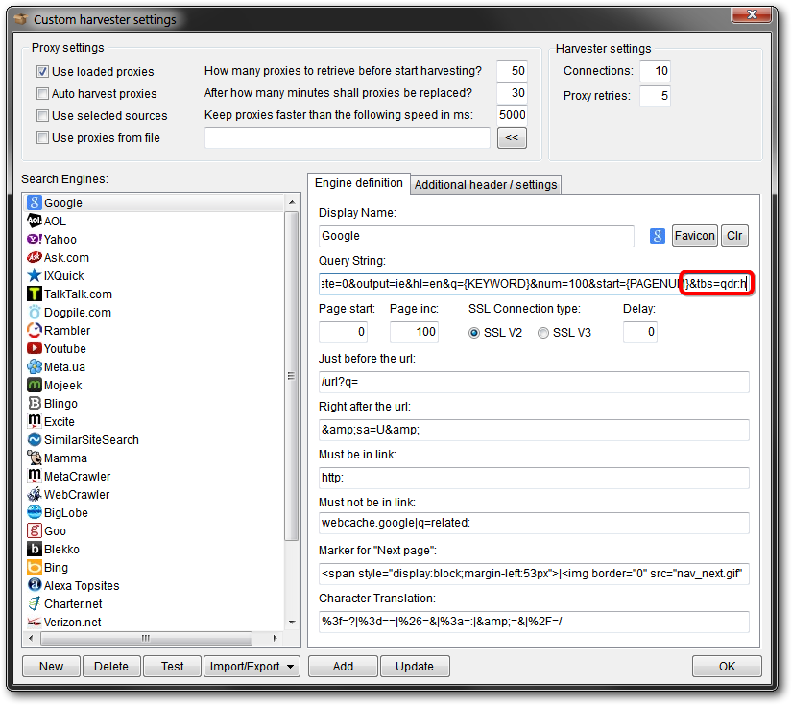Click the Youtube engine icon

[x=34, y=348]
